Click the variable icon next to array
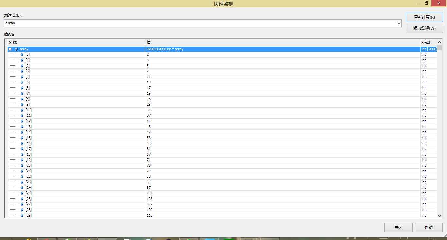The image size is (447, 240). click(16, 49)
